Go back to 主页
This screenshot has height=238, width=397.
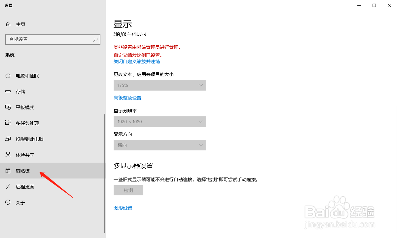point(20,24)
